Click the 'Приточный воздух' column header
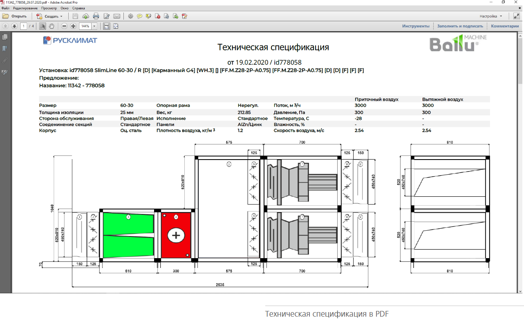524x333 pixels. point(376,99)
